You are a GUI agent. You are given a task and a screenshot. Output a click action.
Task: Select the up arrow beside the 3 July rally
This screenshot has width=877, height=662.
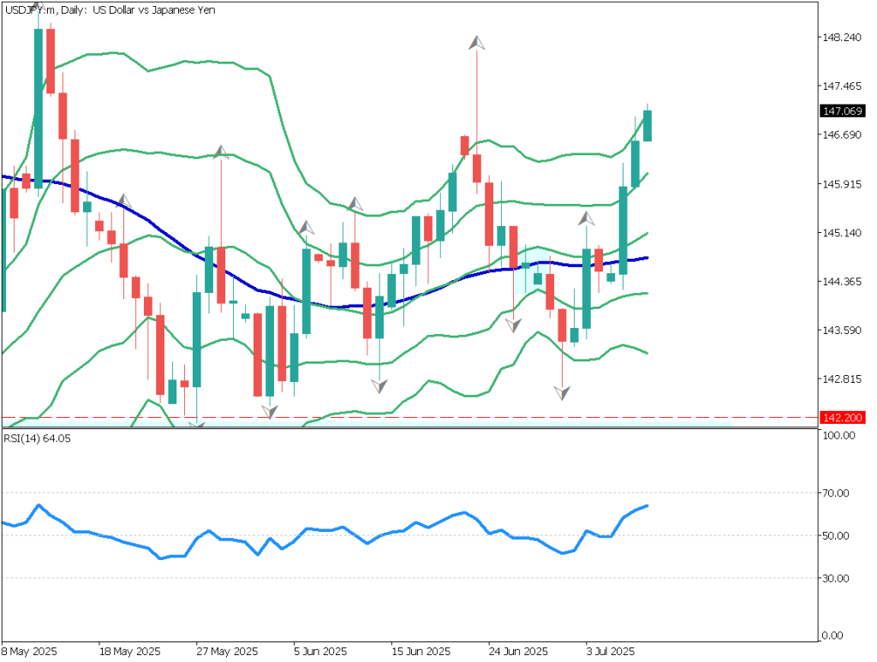click(x=585, y=218)
